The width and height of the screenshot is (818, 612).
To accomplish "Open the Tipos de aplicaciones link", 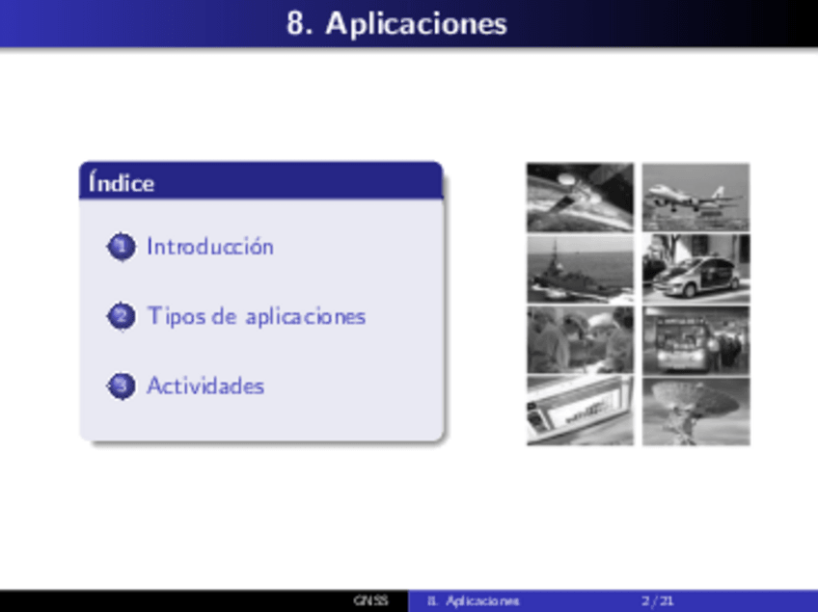I will (x=257, y=316).
